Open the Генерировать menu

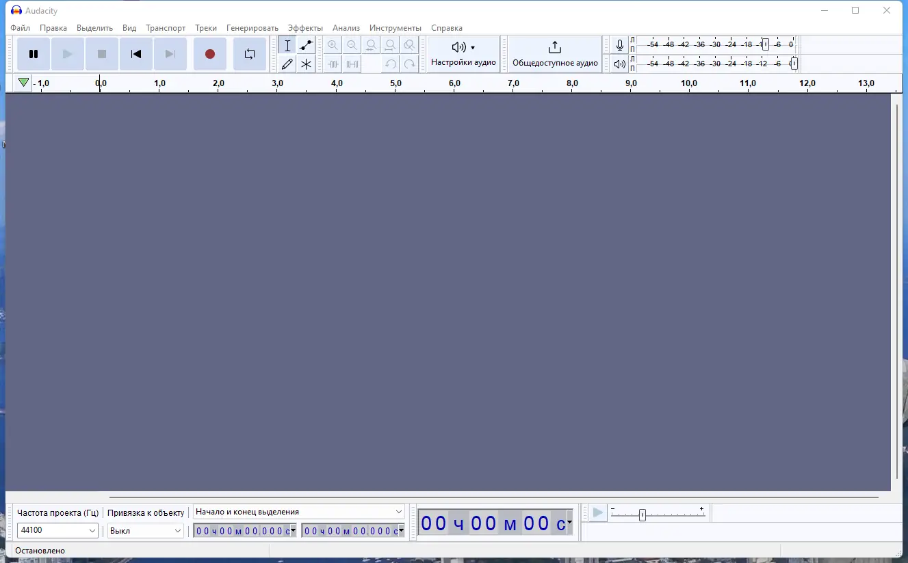[252, 28]
